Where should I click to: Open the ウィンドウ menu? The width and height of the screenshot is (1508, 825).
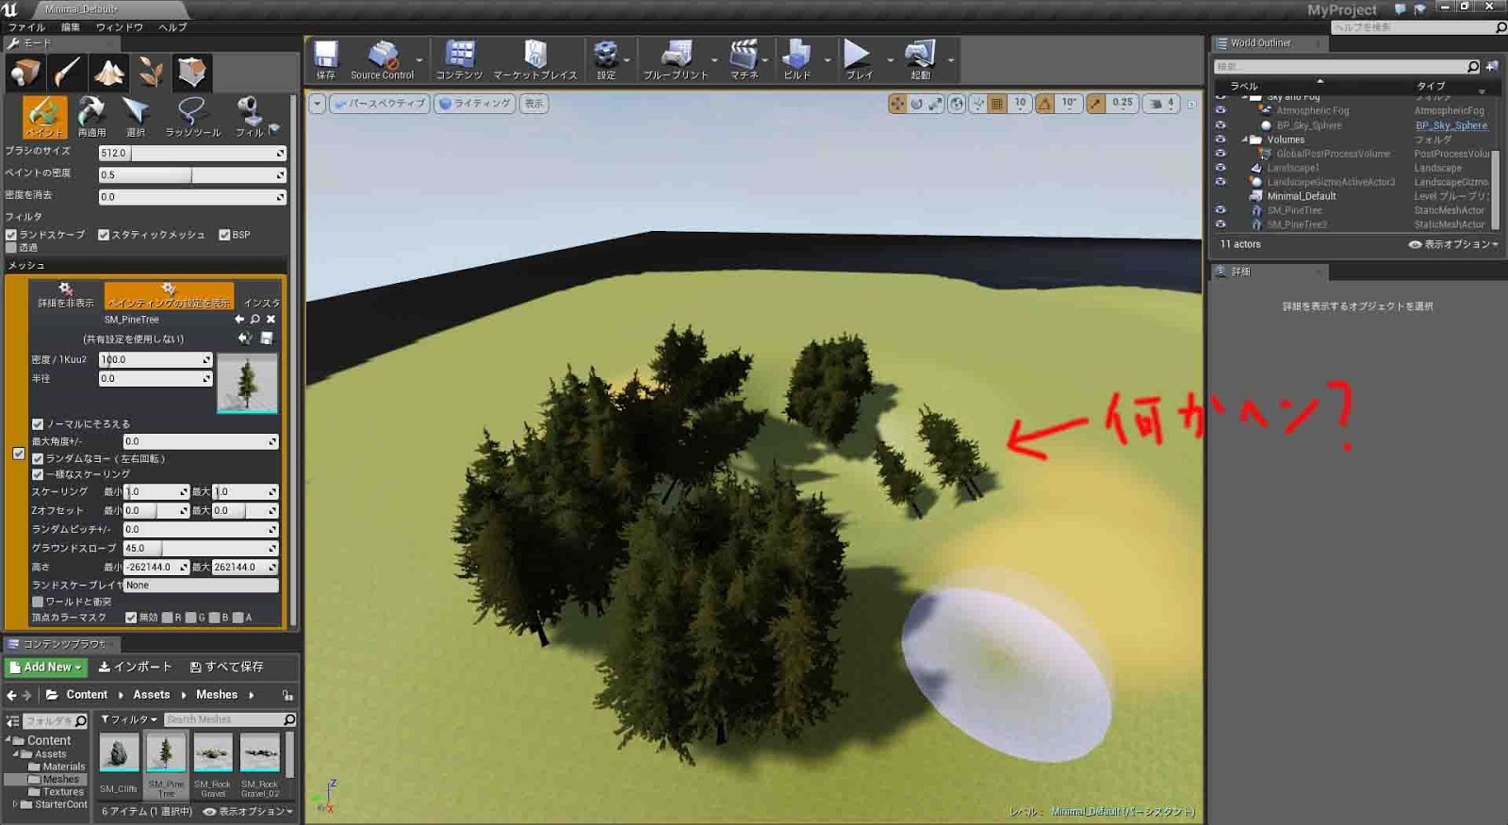click(x=119, y=27)
